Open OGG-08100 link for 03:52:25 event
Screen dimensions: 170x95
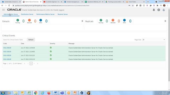[7, 55]
